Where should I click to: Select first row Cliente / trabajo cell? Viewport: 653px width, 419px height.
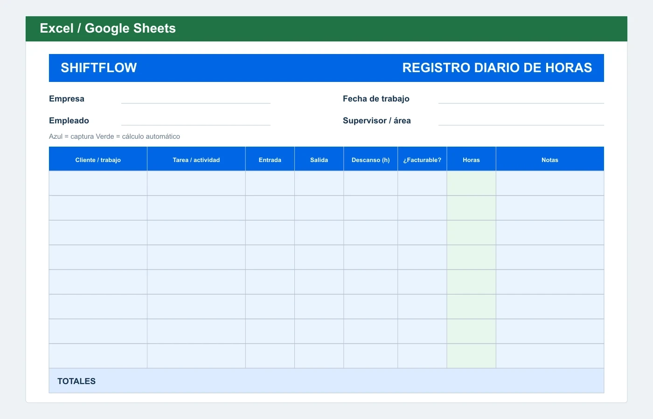coord(98,183)
